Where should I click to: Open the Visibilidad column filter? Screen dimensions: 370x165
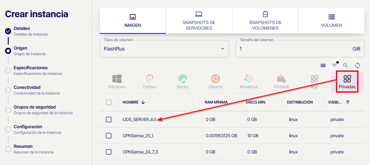coord(348,102)
